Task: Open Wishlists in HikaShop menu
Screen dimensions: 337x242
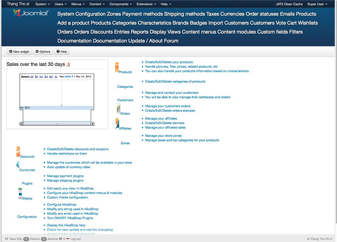Action: pyautogui.click(x=308, y=23)
